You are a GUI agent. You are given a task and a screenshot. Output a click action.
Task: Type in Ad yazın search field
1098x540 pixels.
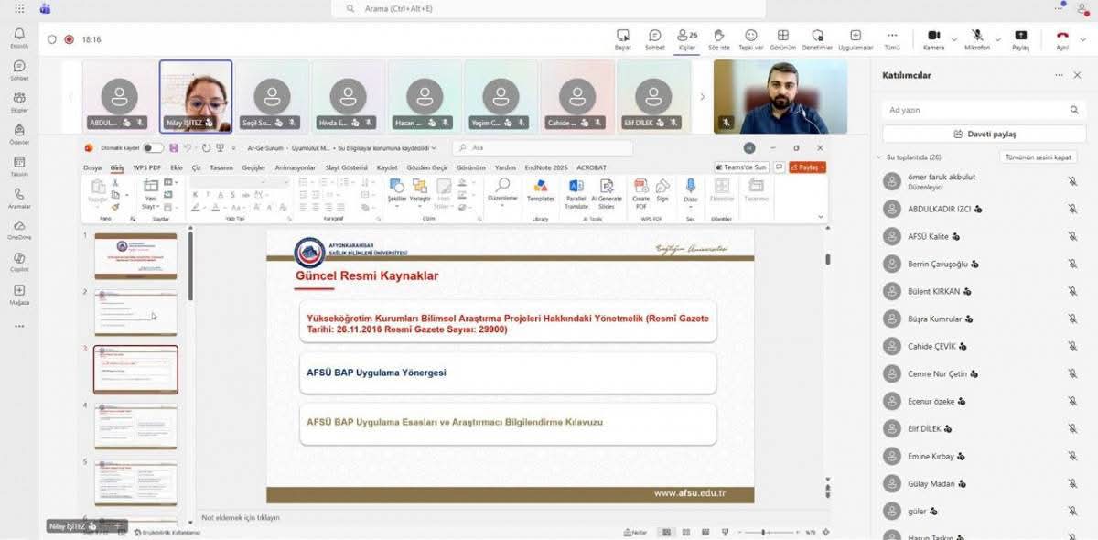coord(985,110)
